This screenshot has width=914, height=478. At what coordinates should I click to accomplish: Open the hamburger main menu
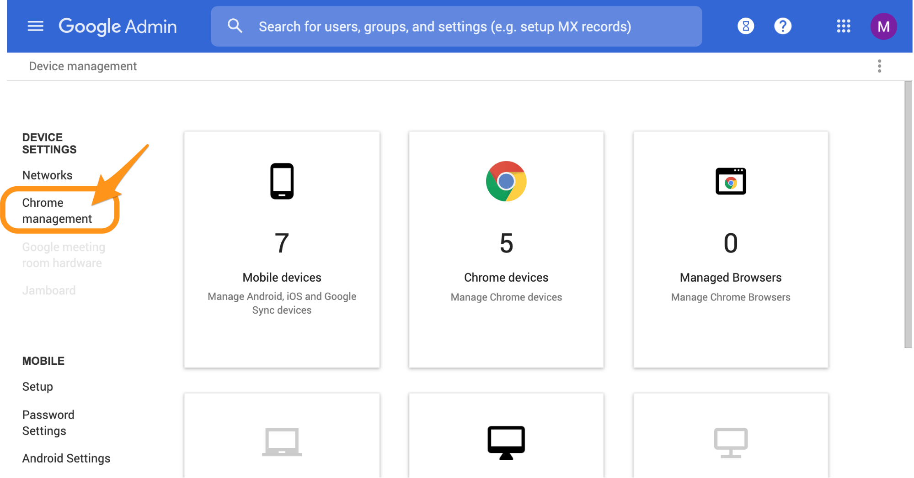36,26
